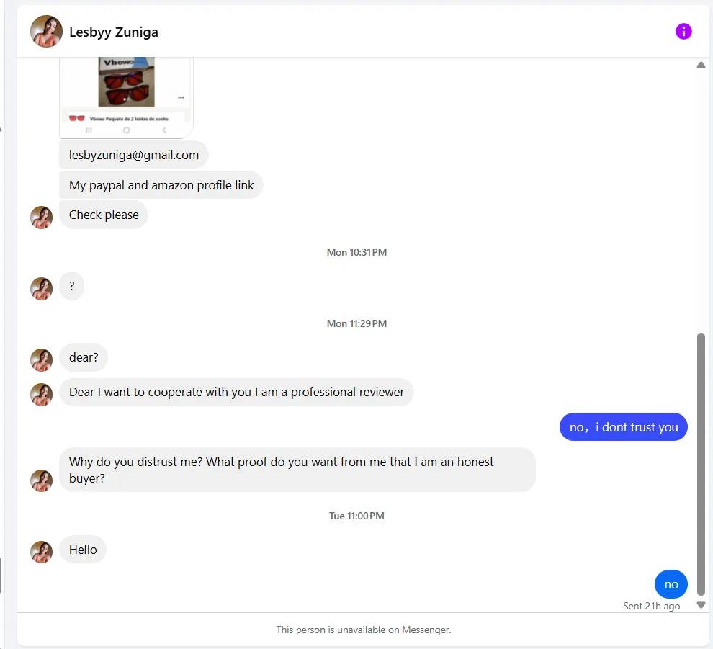Click the avatar beside the professional reviewer message
The height and width of the screenshot is (649, 713).
tap(42, 394)
